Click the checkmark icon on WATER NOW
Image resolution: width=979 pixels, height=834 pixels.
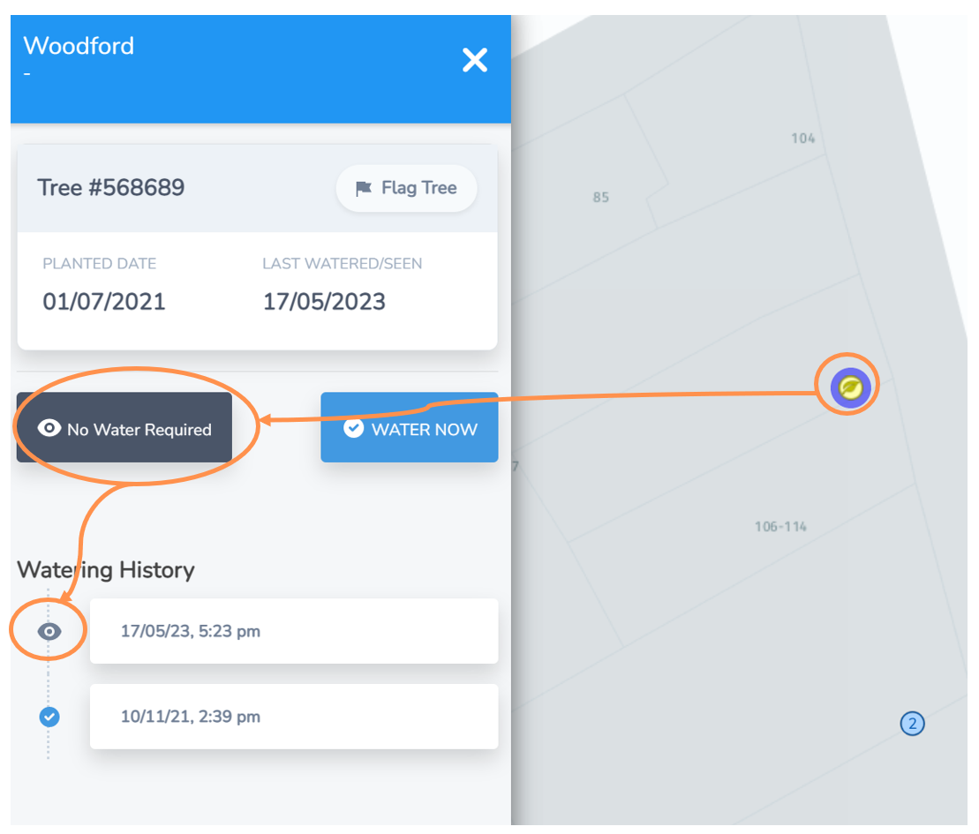tap(353, 428)
